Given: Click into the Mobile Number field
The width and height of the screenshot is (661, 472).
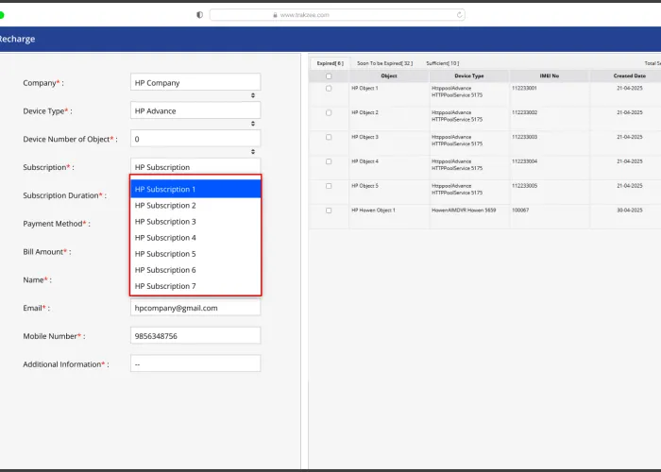Looking at the screenshot, I should click(x=195, y=336).
